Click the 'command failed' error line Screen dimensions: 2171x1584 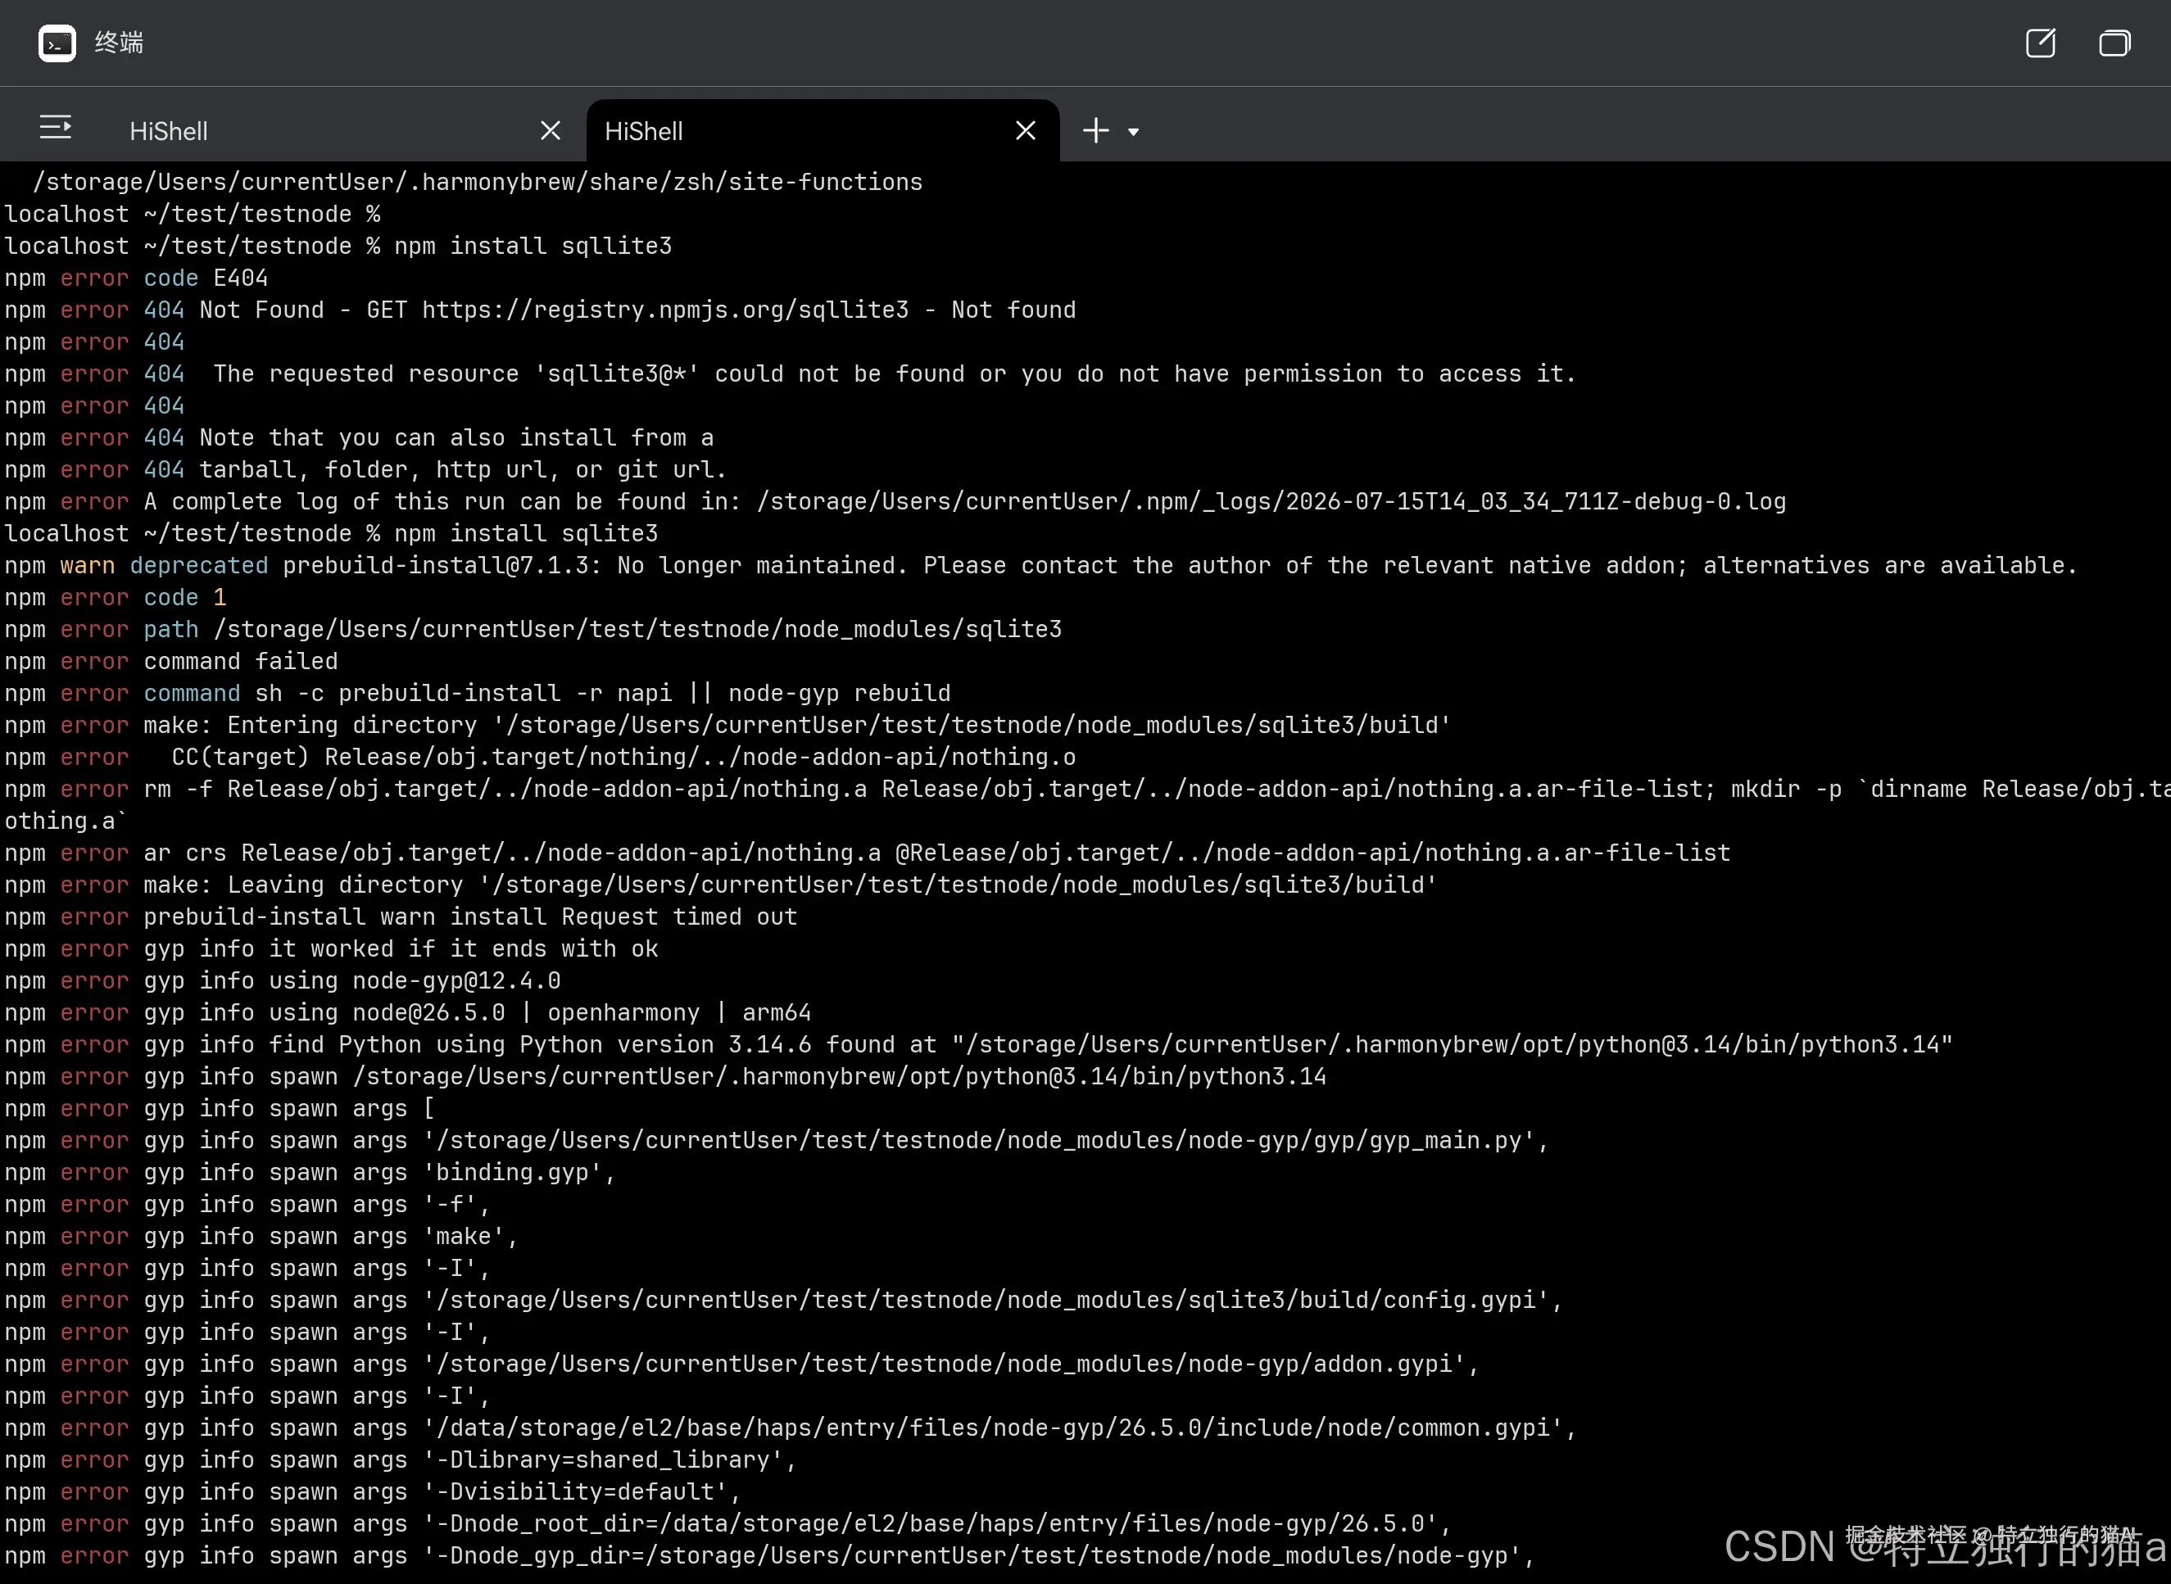point(170,662)
